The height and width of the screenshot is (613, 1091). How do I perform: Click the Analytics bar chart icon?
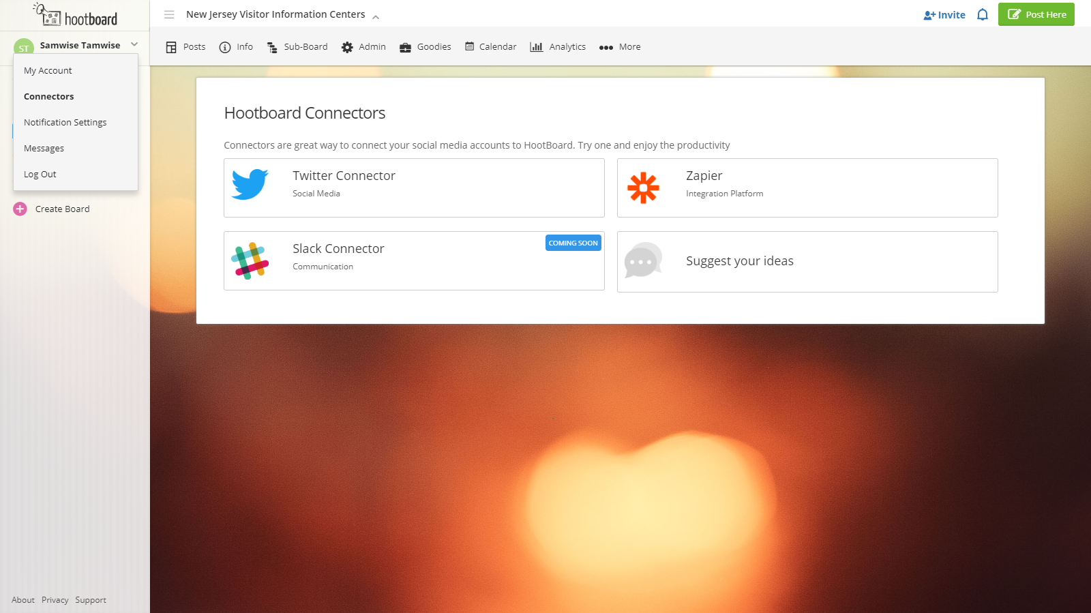pos(537,47)
